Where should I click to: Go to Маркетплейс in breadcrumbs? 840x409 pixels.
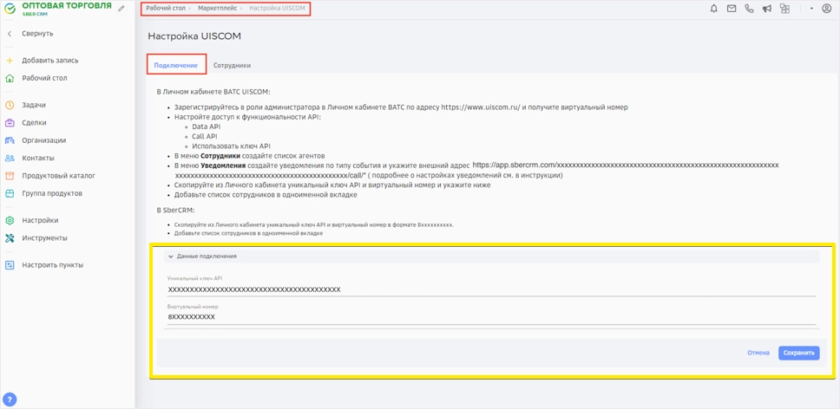(x=216, y=9)
